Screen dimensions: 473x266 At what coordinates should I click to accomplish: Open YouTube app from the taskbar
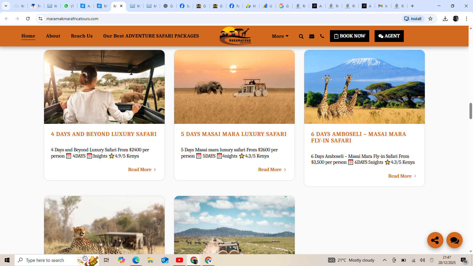click(x=179, y=260)
